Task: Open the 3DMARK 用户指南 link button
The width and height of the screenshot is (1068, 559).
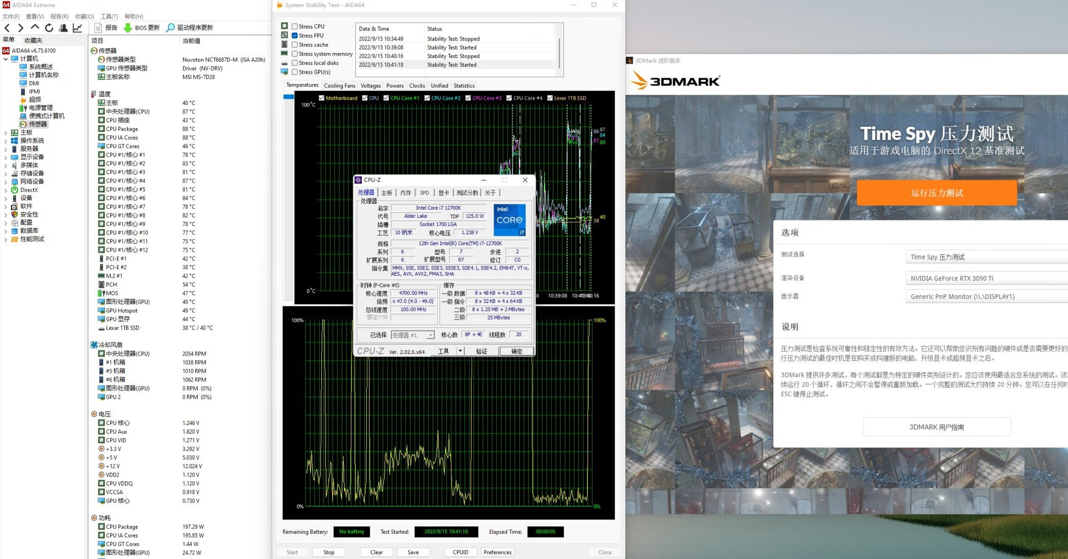Action: click(x=937, y=427)
